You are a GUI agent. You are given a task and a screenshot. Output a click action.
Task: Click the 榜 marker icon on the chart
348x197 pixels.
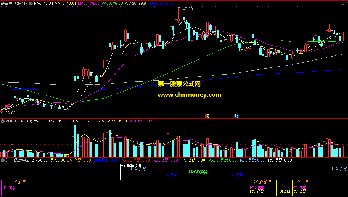(x=207, y=116)
